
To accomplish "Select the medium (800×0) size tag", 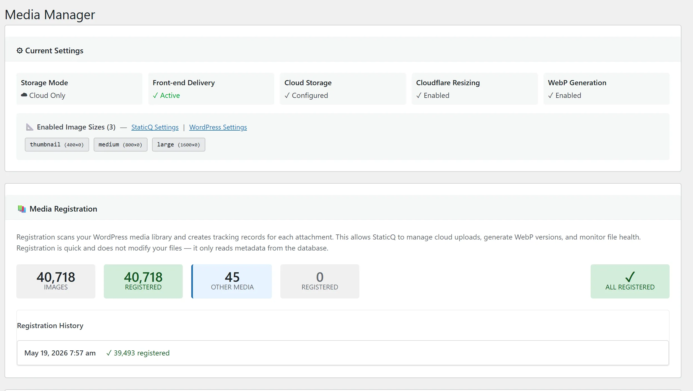I will [120, 144].
